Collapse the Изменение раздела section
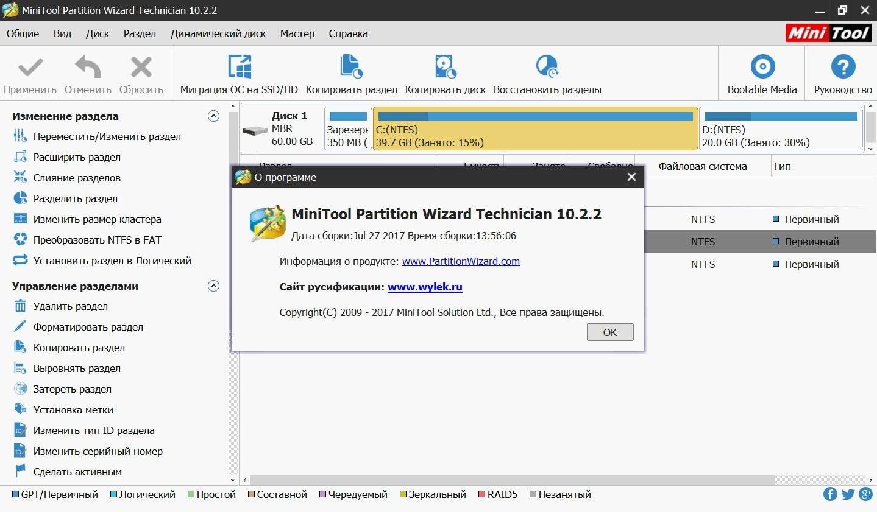This screenshot has height=512, width=877. pyautogui.click(x=213, y=116)
